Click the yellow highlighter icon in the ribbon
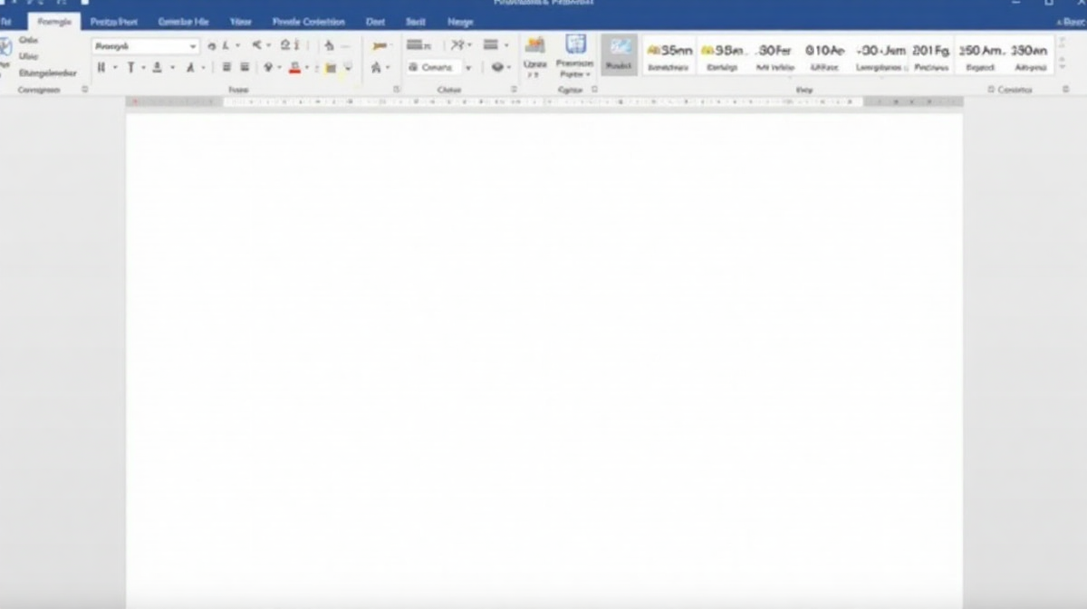 331,68
